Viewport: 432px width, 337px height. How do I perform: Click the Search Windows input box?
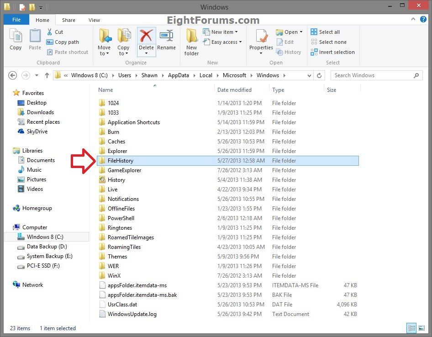pos(372,75)
